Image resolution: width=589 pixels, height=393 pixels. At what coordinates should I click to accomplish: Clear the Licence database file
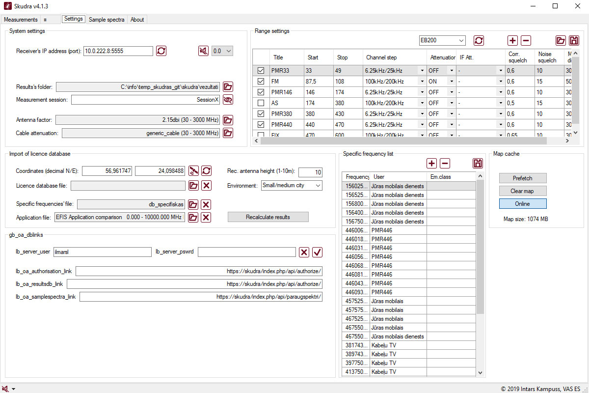click(x=207, y=185)
